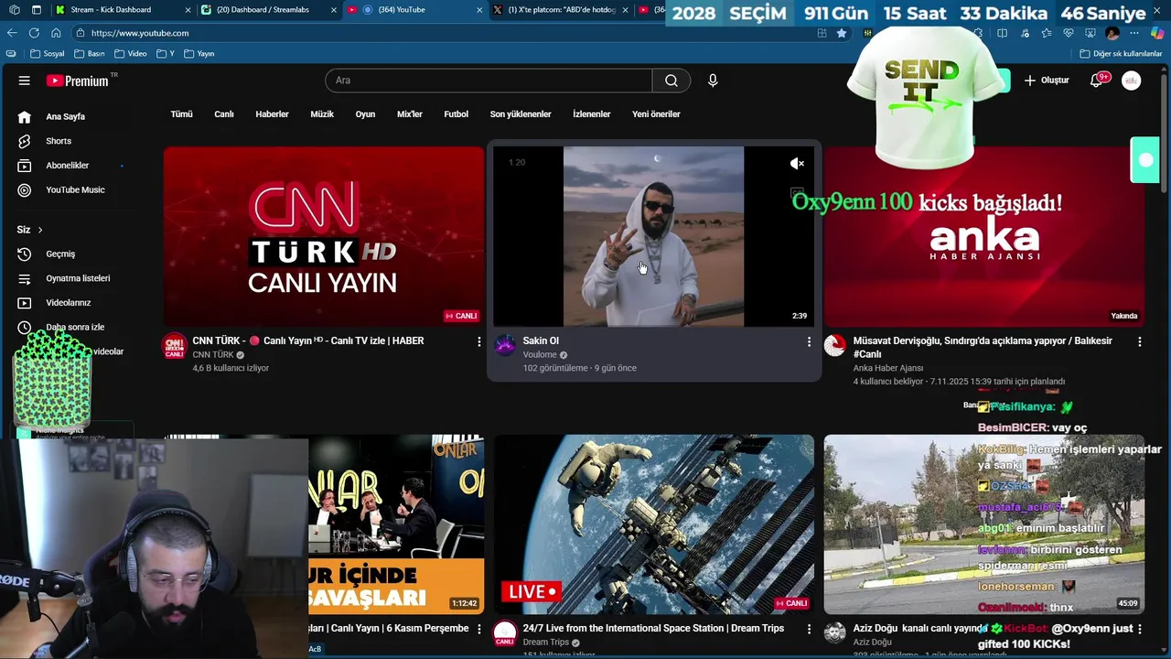Select the Canlı filter chip
This screenshot has width=1171, height=659.
tap(224, 114)
